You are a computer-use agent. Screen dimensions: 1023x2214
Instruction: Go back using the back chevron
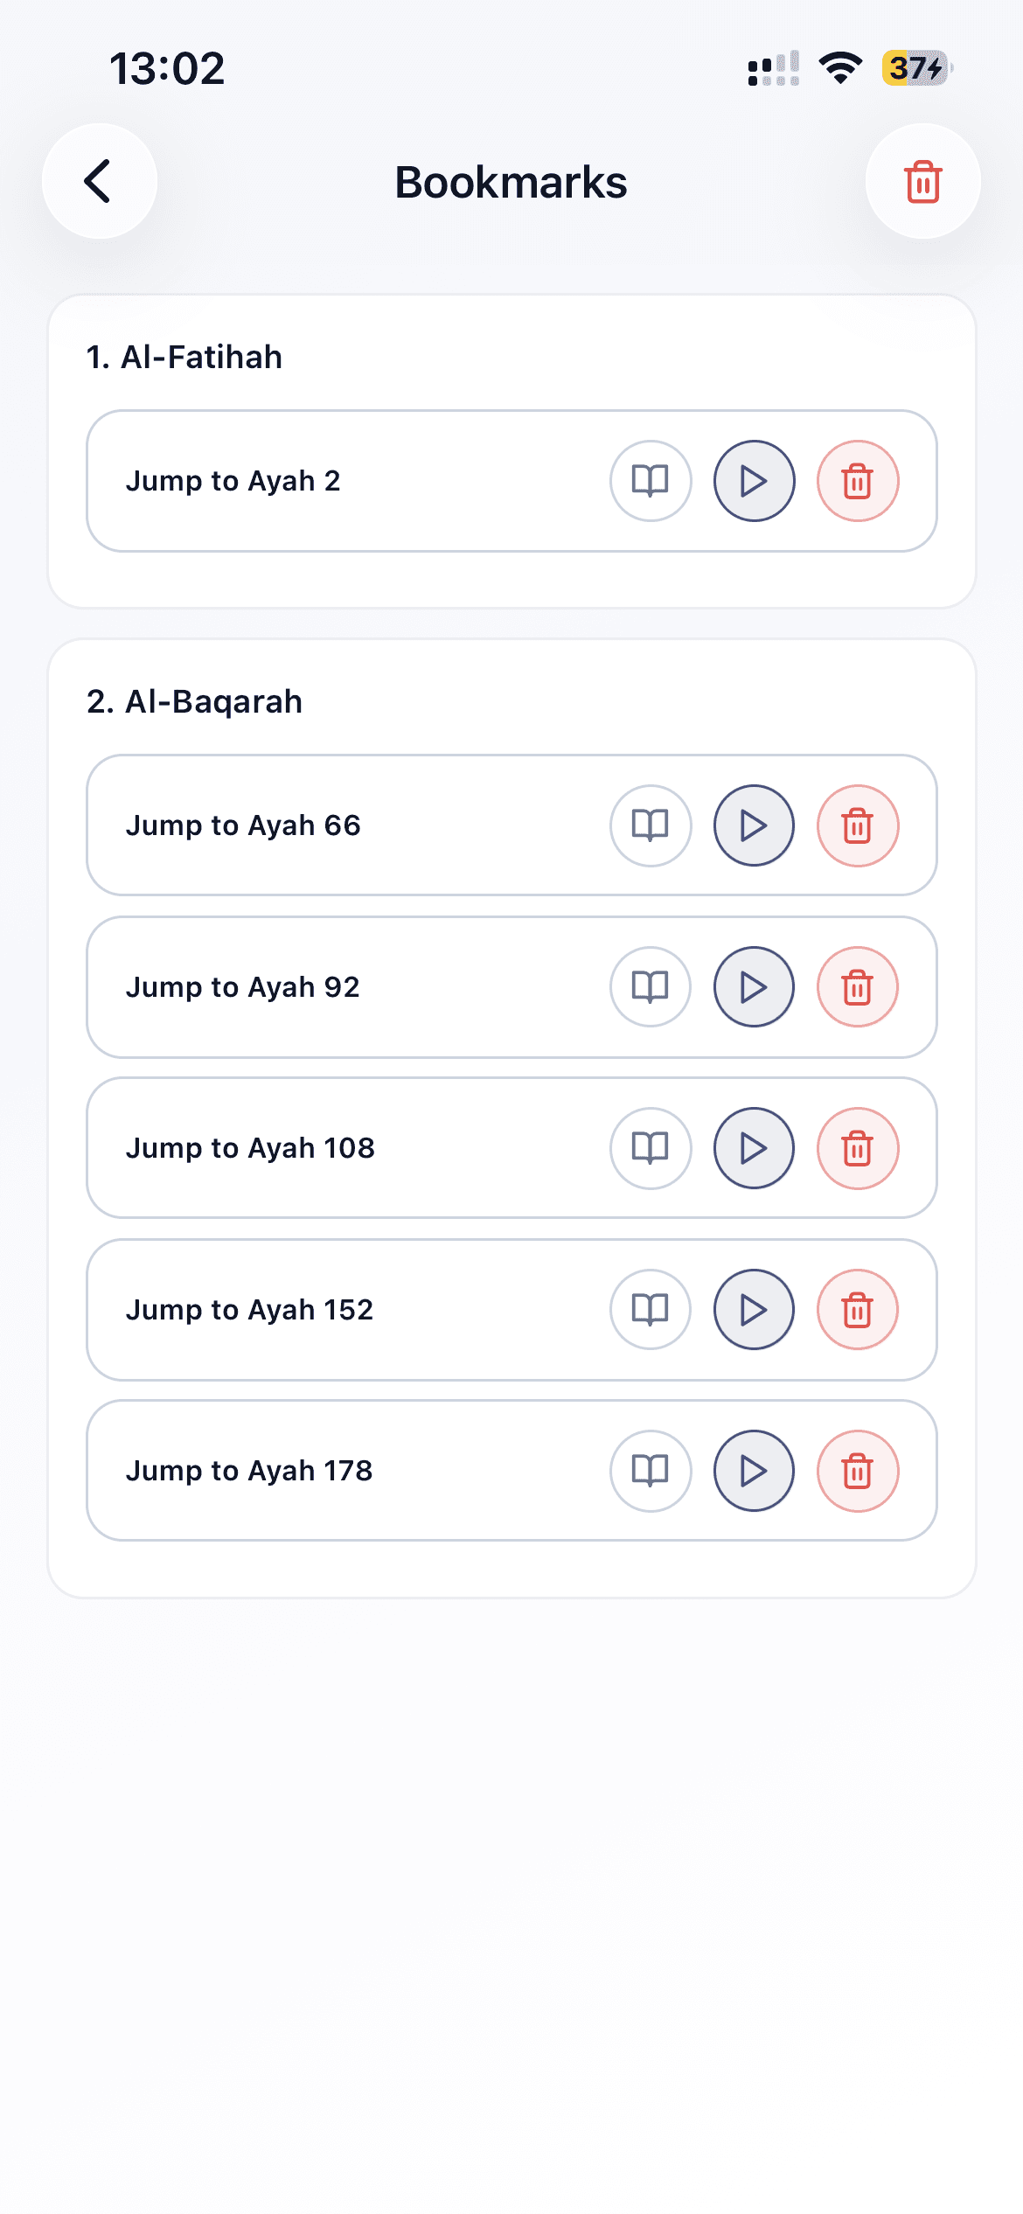(x=100, y=181)
